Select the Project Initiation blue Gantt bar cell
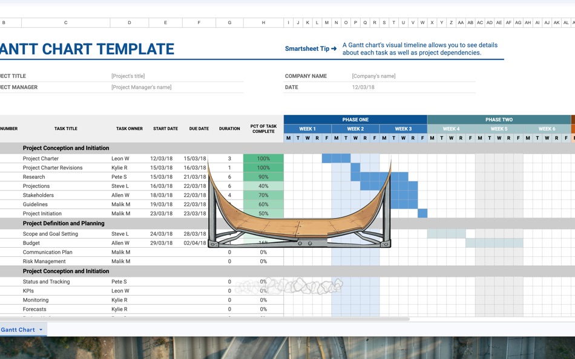This screenshot has height=359, width=575. click(x=422, y=213)
